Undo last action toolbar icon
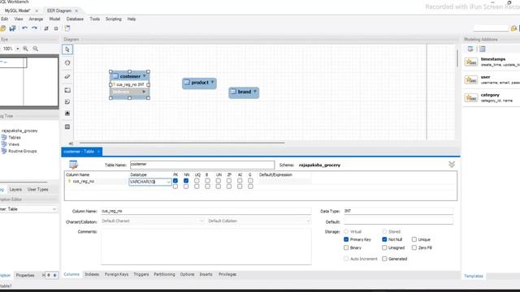The image size is (520, 292). 24,28
